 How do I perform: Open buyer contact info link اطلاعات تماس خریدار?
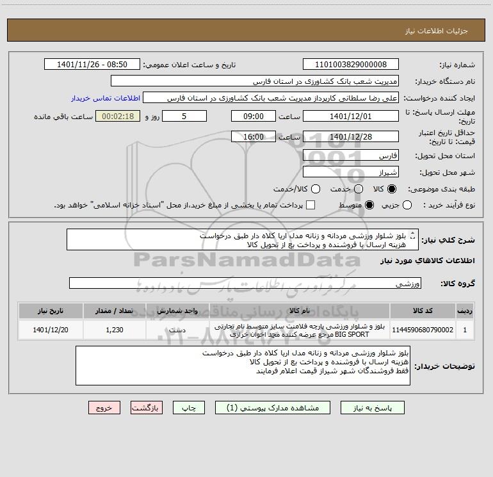(106, 98)
